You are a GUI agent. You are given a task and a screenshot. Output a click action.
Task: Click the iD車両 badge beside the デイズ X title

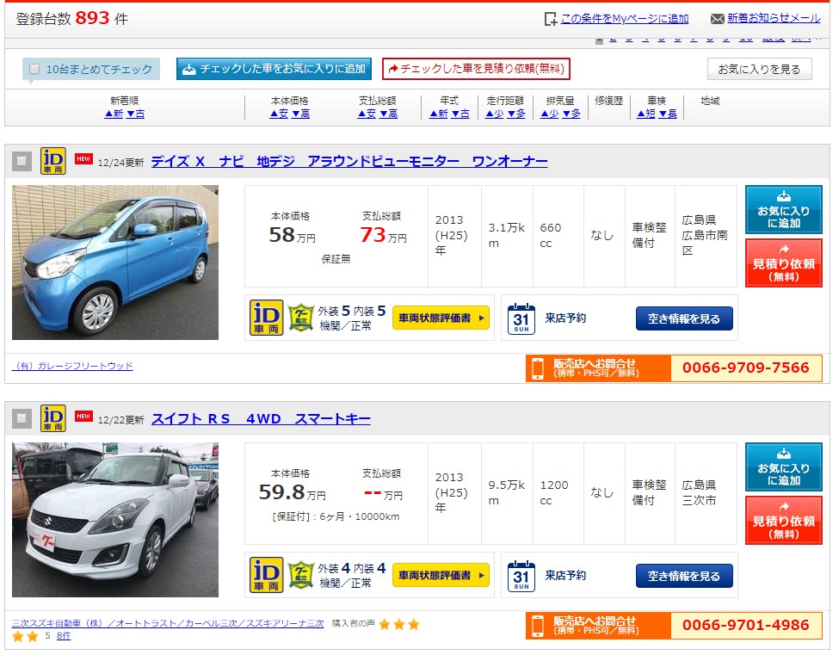[53, 161]
